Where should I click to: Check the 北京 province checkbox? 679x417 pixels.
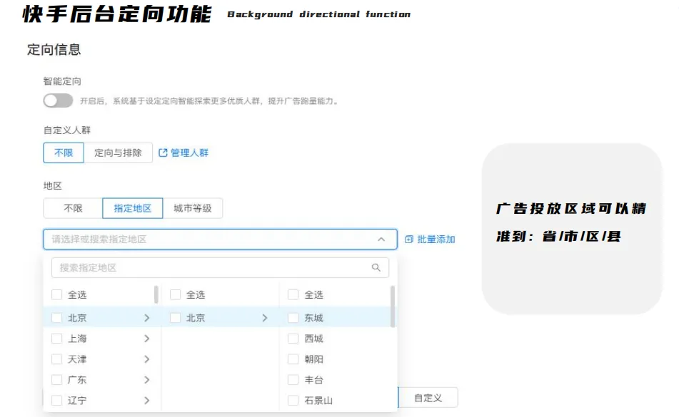point(56,317)
